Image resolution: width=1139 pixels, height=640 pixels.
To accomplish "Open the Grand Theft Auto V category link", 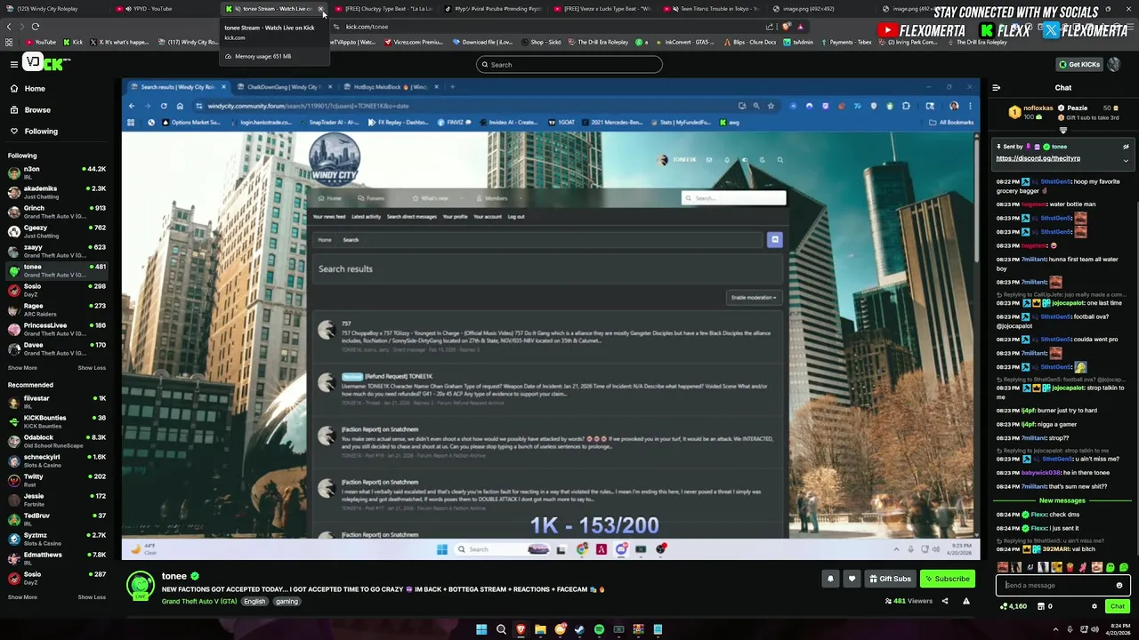I will (199, 602).
